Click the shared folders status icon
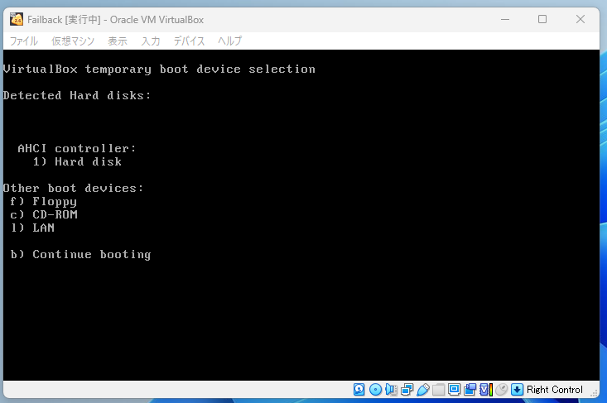 click(x=438, y=390)
